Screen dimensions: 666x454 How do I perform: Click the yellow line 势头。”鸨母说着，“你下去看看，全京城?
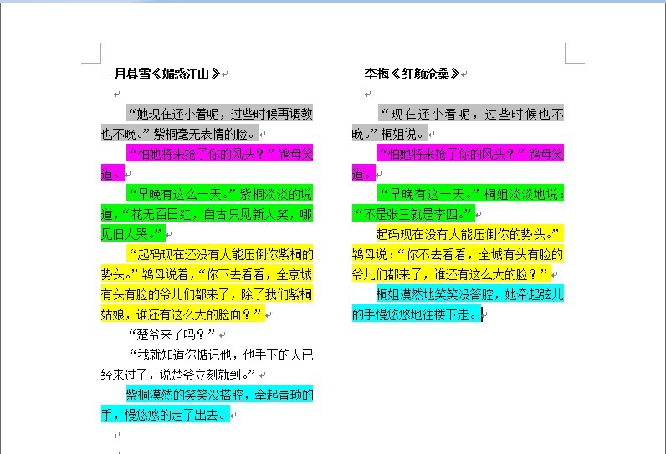(207, 274)
